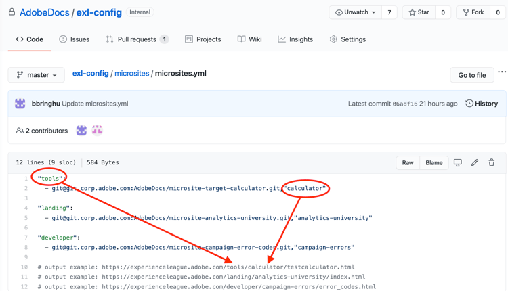The width and height of the screenshot is (508, 291).
Task: Open the Projects tab
Action: (203, 39)
